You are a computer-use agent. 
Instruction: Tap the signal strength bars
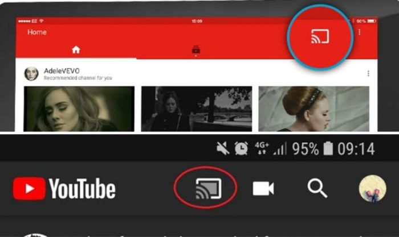click(280, 148)
